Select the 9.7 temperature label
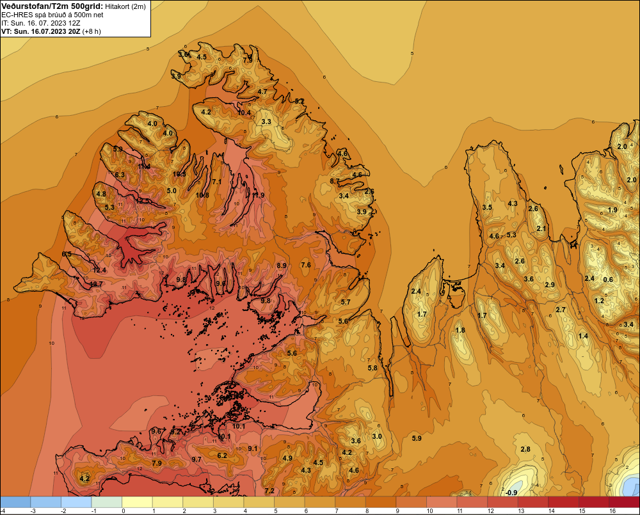 point(196,459)
